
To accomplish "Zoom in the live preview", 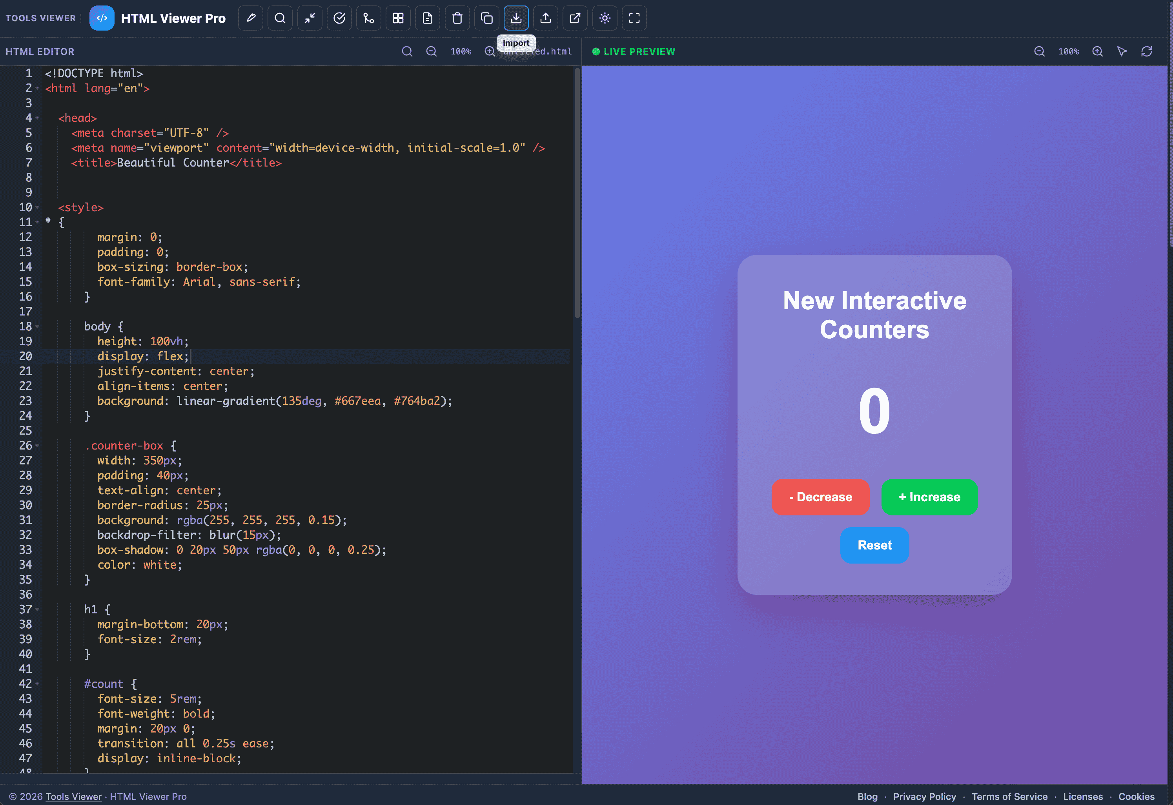I will pyautogui.click(x=1098, y=51).
